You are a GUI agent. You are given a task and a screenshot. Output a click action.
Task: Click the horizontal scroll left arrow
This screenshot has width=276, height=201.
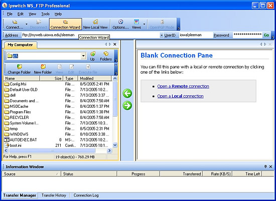[x=6, y=150]
